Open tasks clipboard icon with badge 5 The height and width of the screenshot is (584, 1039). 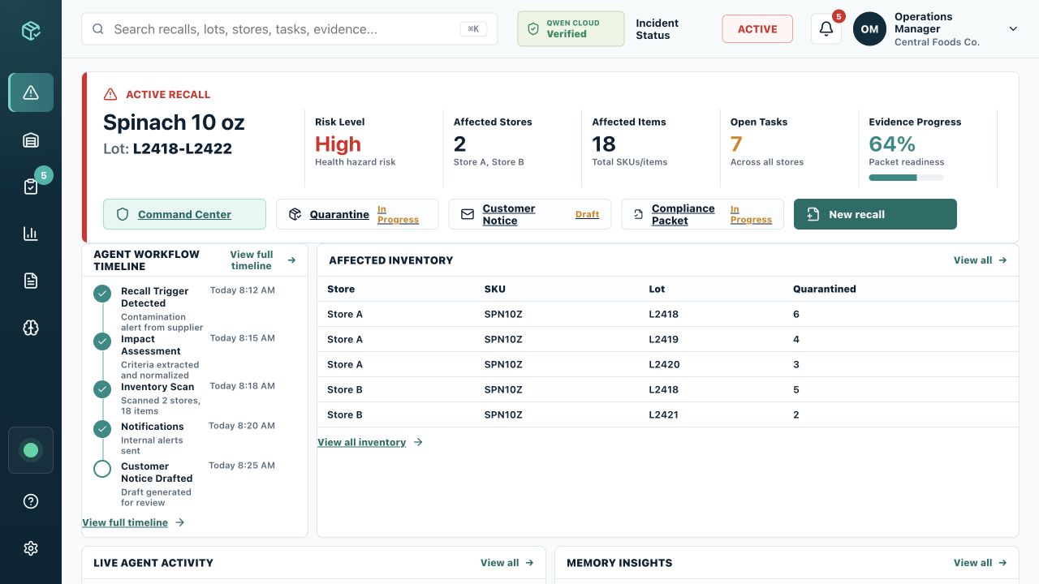tap(31, 187)
